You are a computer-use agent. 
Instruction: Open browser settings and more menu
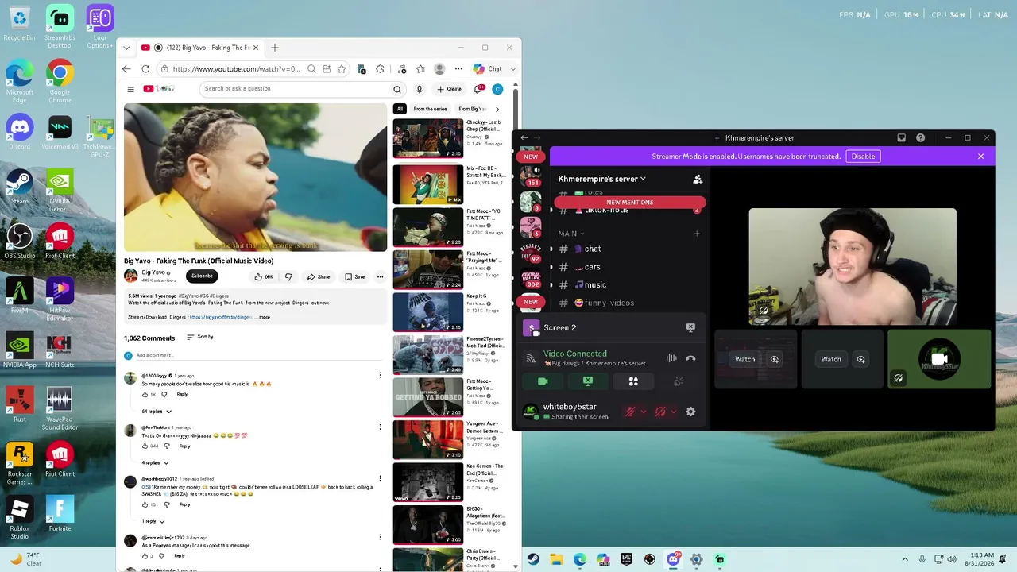[458, 69]
